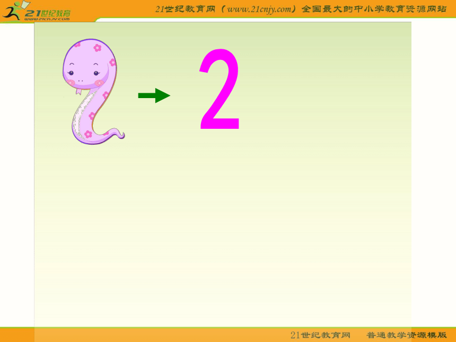
Task: Click the 普通教学资源模版 footer text
Action: click(407, 335)
